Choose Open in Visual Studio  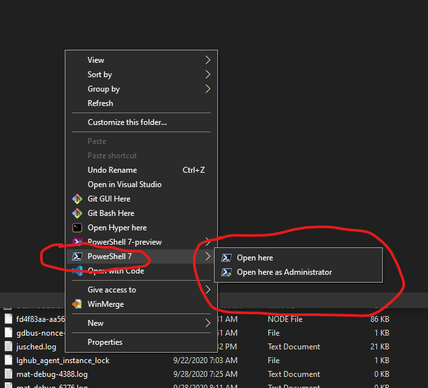[141, 185]
